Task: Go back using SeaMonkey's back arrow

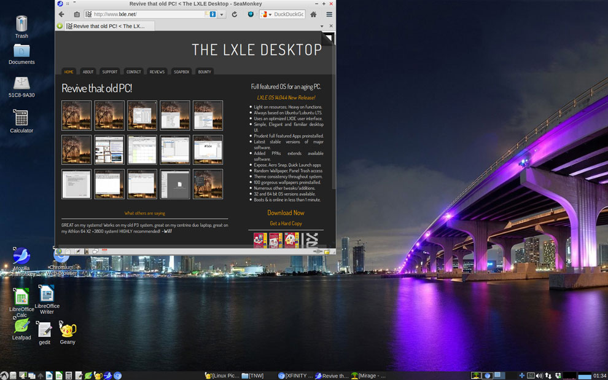Action: (61, 14)
